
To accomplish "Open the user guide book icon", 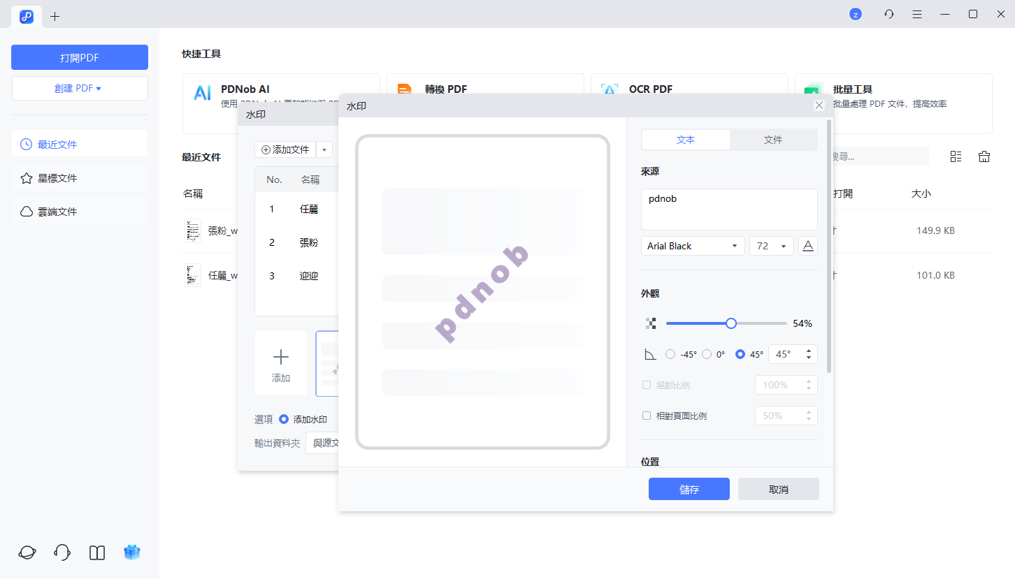I will (97, 552).
